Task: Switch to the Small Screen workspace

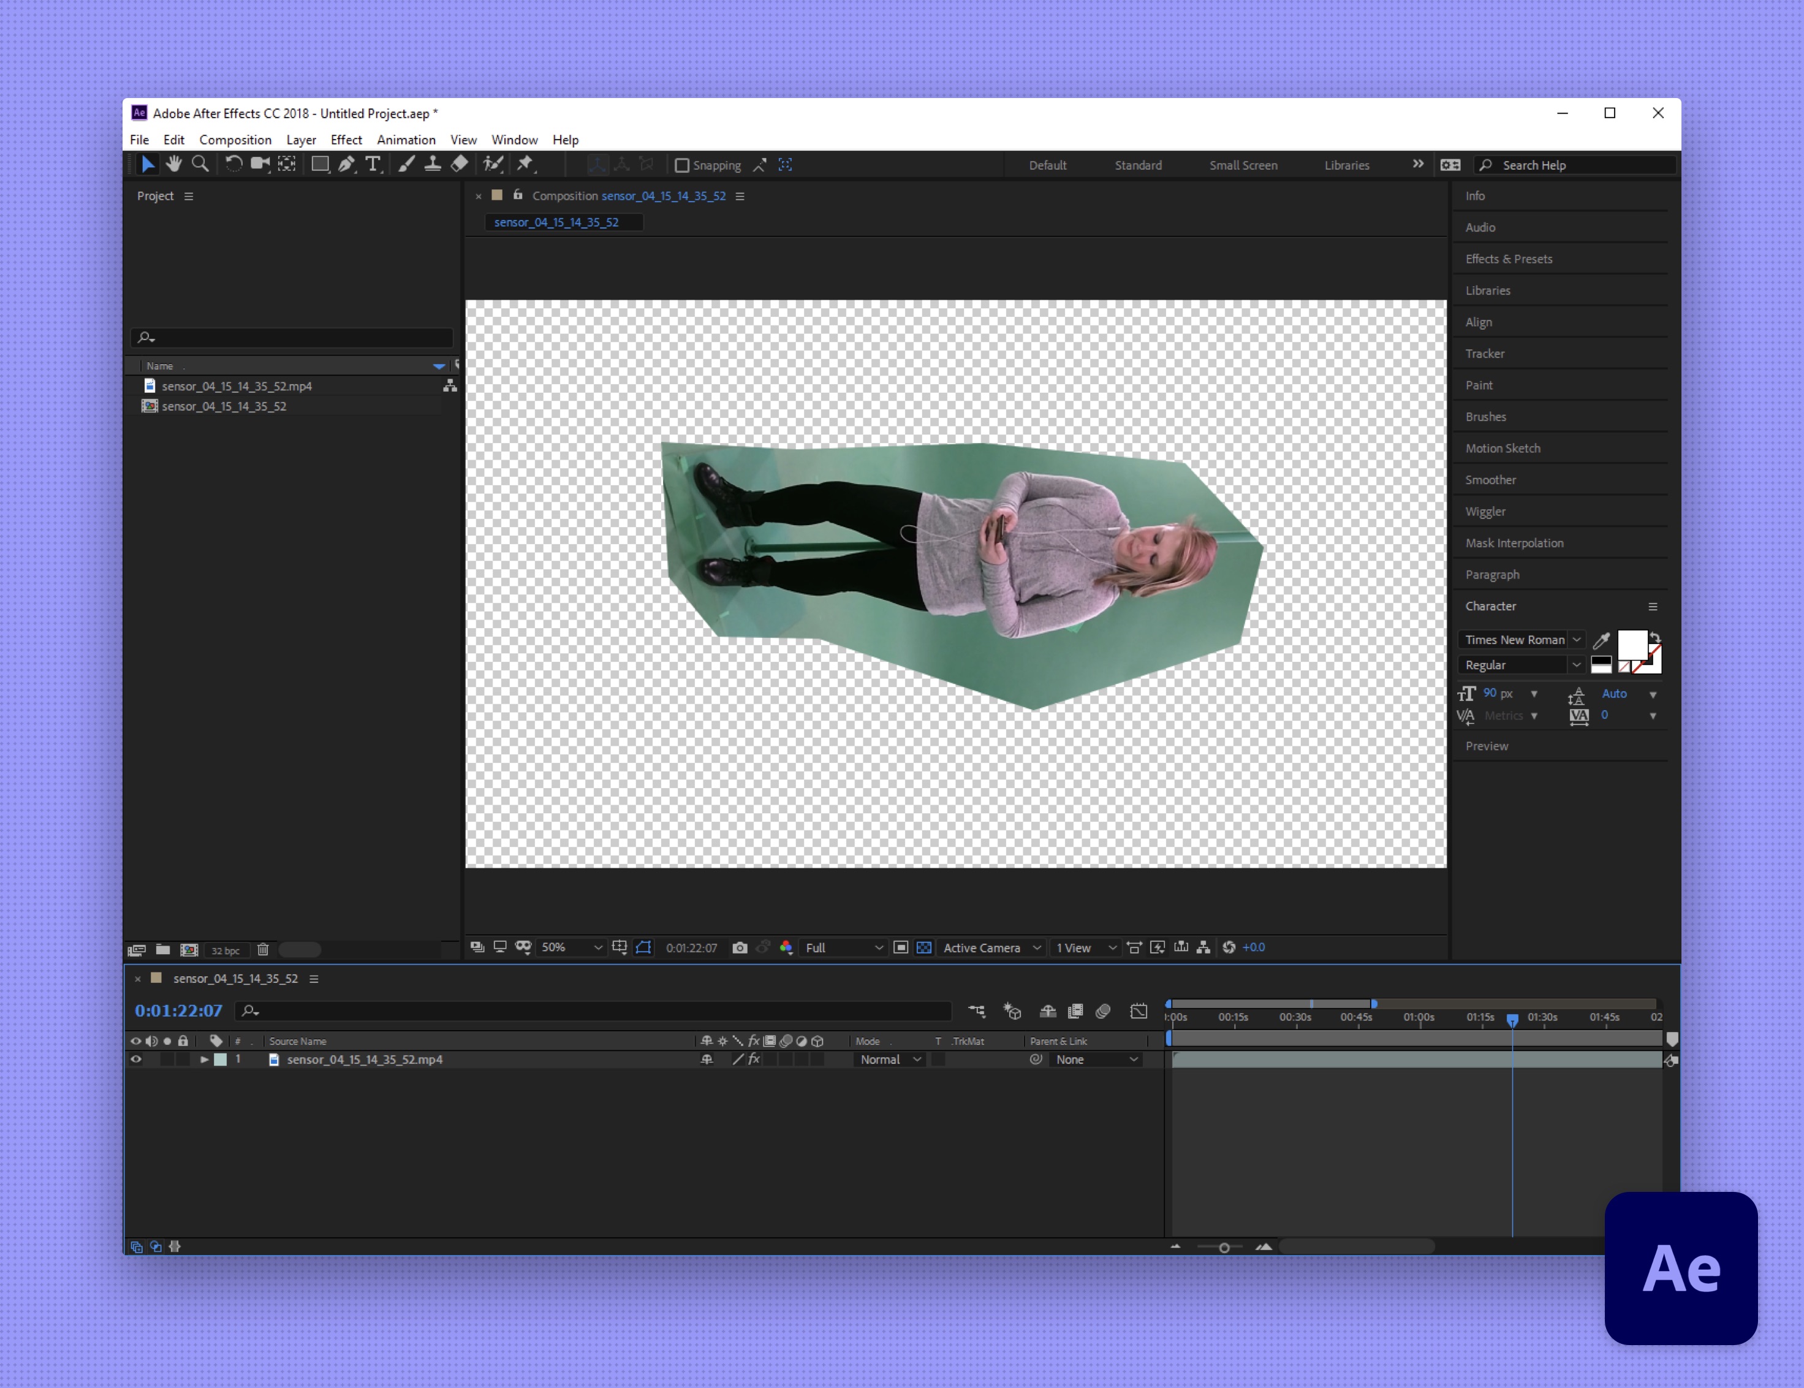Action: coord(1243,165)
